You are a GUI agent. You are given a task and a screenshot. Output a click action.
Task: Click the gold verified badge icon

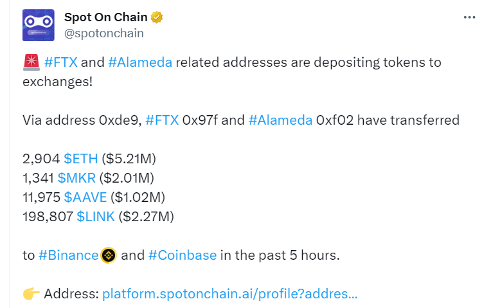point(156,17)
